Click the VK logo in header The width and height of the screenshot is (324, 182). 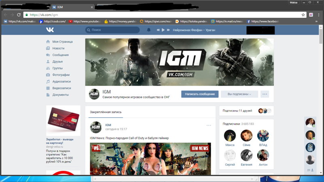pyautogui.click(x=50, y=30)
